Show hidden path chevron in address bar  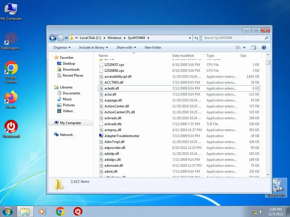tap(76, 38)
